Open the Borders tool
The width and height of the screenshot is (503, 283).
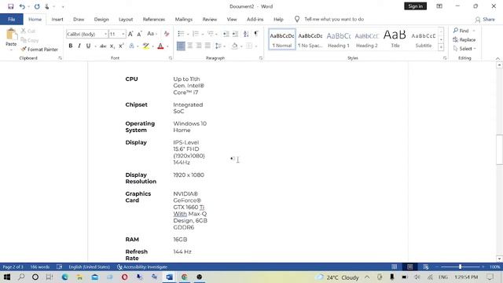click(249, 46)
